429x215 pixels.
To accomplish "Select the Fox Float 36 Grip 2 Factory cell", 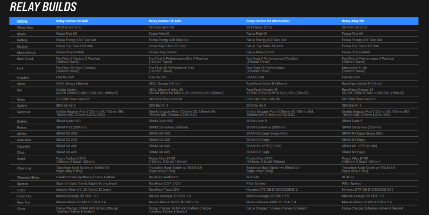I will click(76, 69).
